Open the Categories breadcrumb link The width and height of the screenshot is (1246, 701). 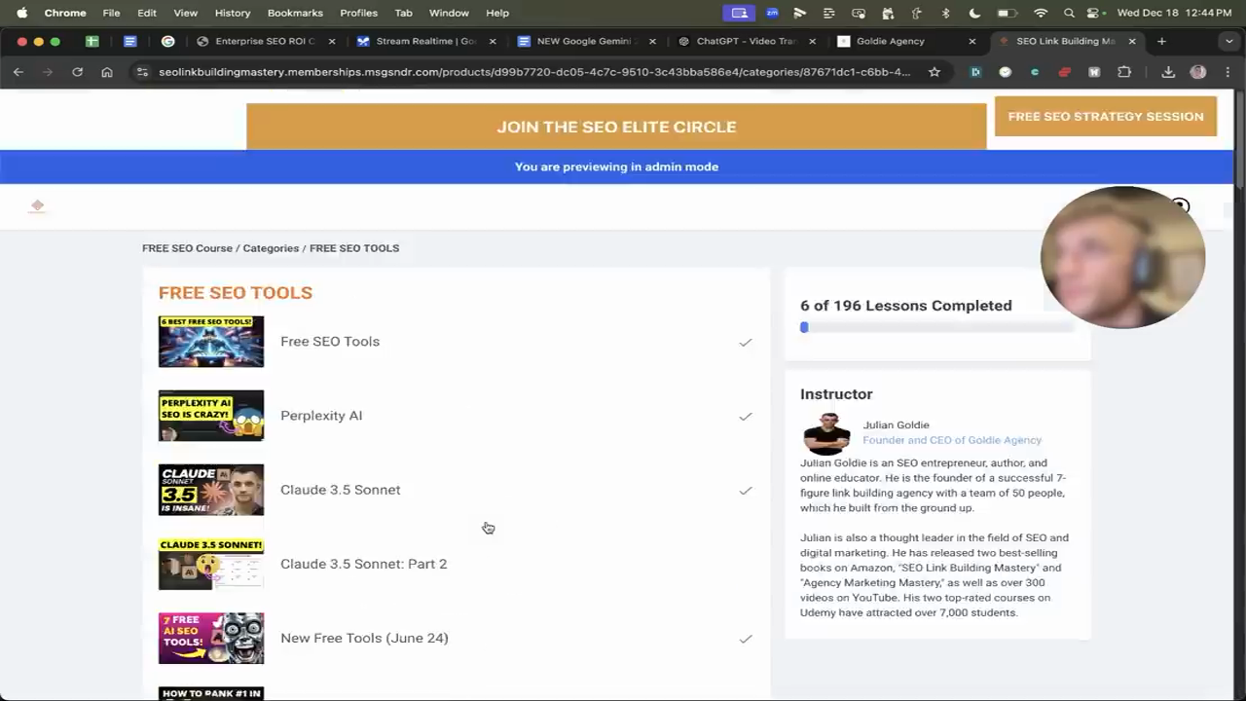[x=271, y=248]
